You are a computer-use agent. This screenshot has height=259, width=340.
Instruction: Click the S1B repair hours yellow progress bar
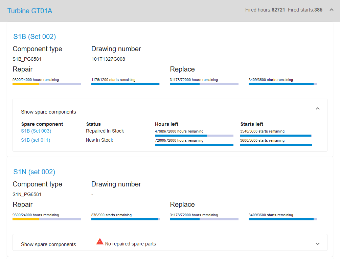pos(47,84)
